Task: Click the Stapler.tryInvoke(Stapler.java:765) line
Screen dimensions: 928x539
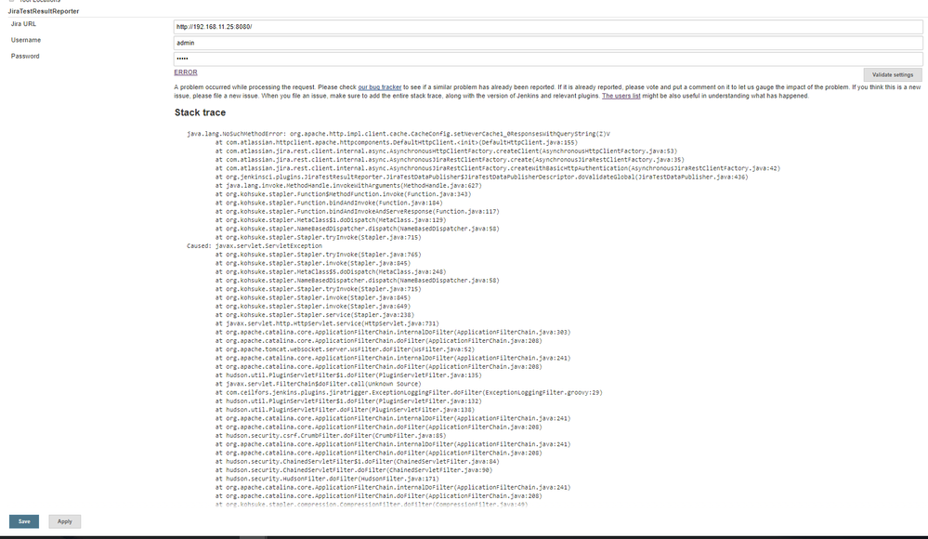Action: (x=318, y=255)
